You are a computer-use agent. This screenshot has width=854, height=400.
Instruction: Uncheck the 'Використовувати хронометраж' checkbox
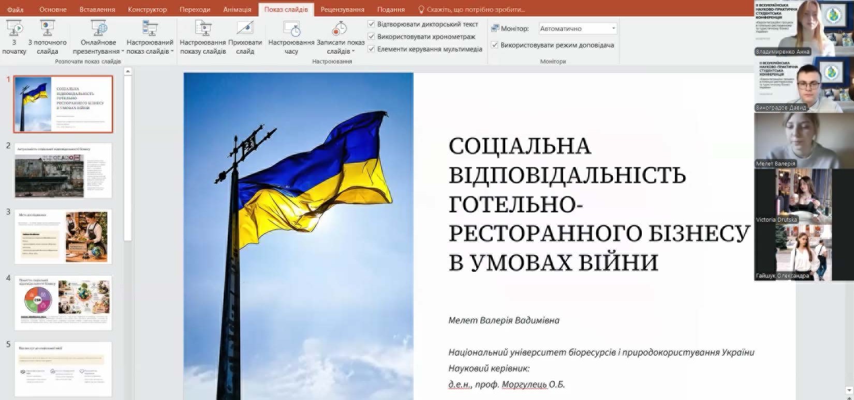click(371, 37)
